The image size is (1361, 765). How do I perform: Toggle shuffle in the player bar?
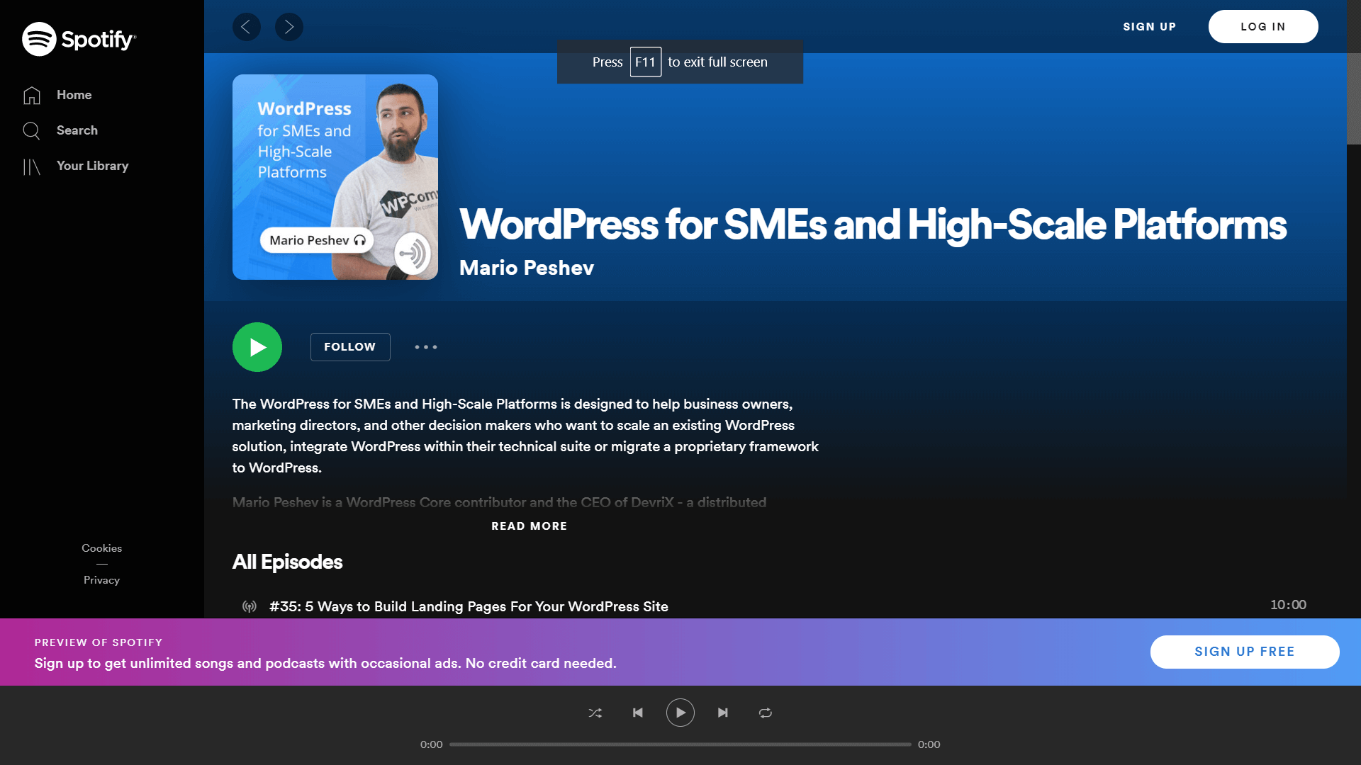point(595,713)
